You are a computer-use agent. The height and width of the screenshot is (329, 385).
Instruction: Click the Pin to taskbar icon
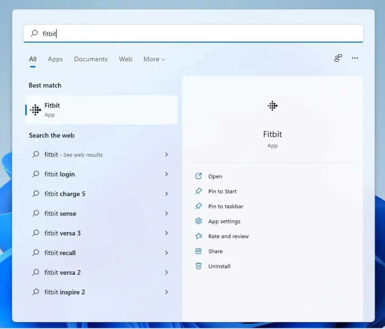coord(199,206)
